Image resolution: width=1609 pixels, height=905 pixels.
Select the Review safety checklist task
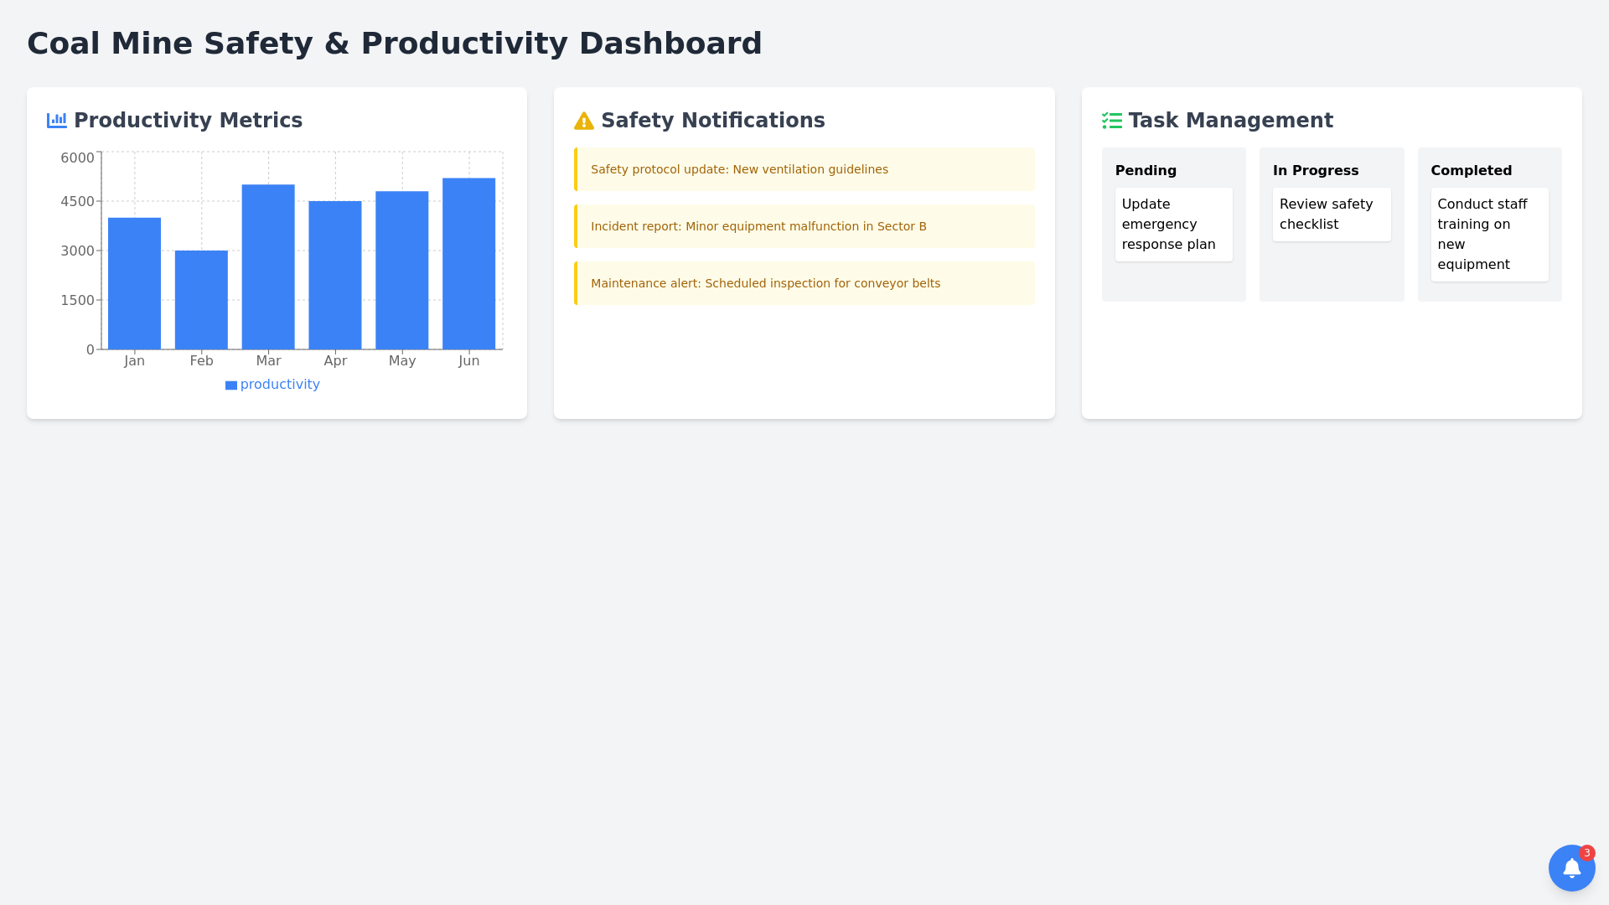tap(1331, 215)
